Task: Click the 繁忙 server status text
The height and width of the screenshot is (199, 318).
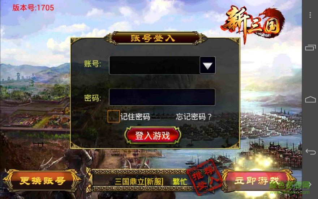Action: (x=180, y=181)
